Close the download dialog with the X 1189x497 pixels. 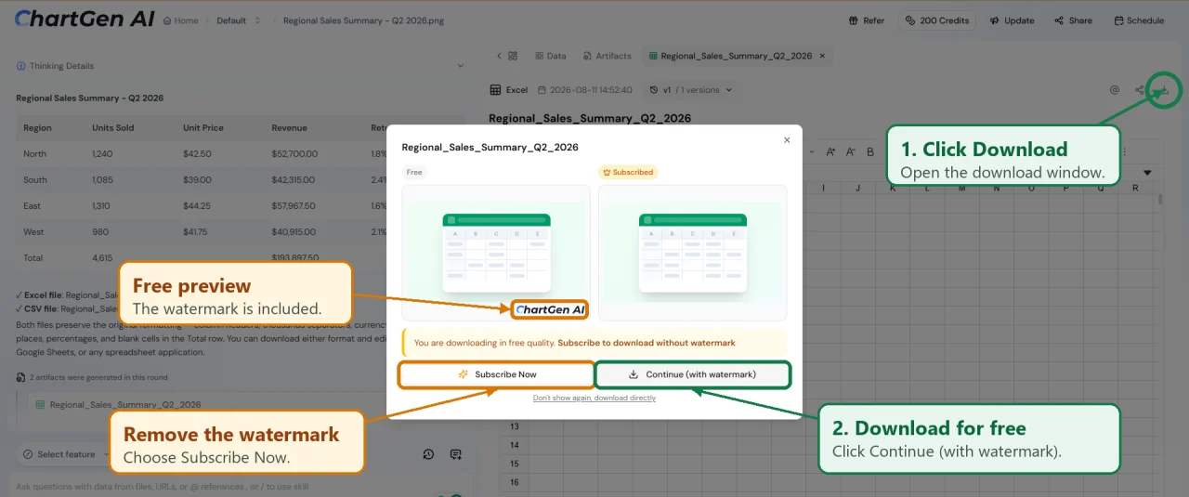click(x=787, y=140)
